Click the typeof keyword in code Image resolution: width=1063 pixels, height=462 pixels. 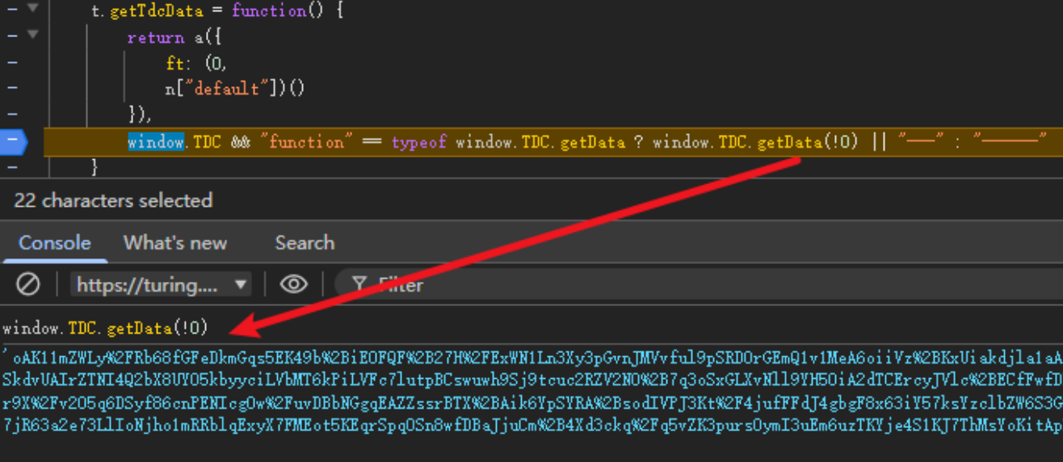tap(418, 142)
